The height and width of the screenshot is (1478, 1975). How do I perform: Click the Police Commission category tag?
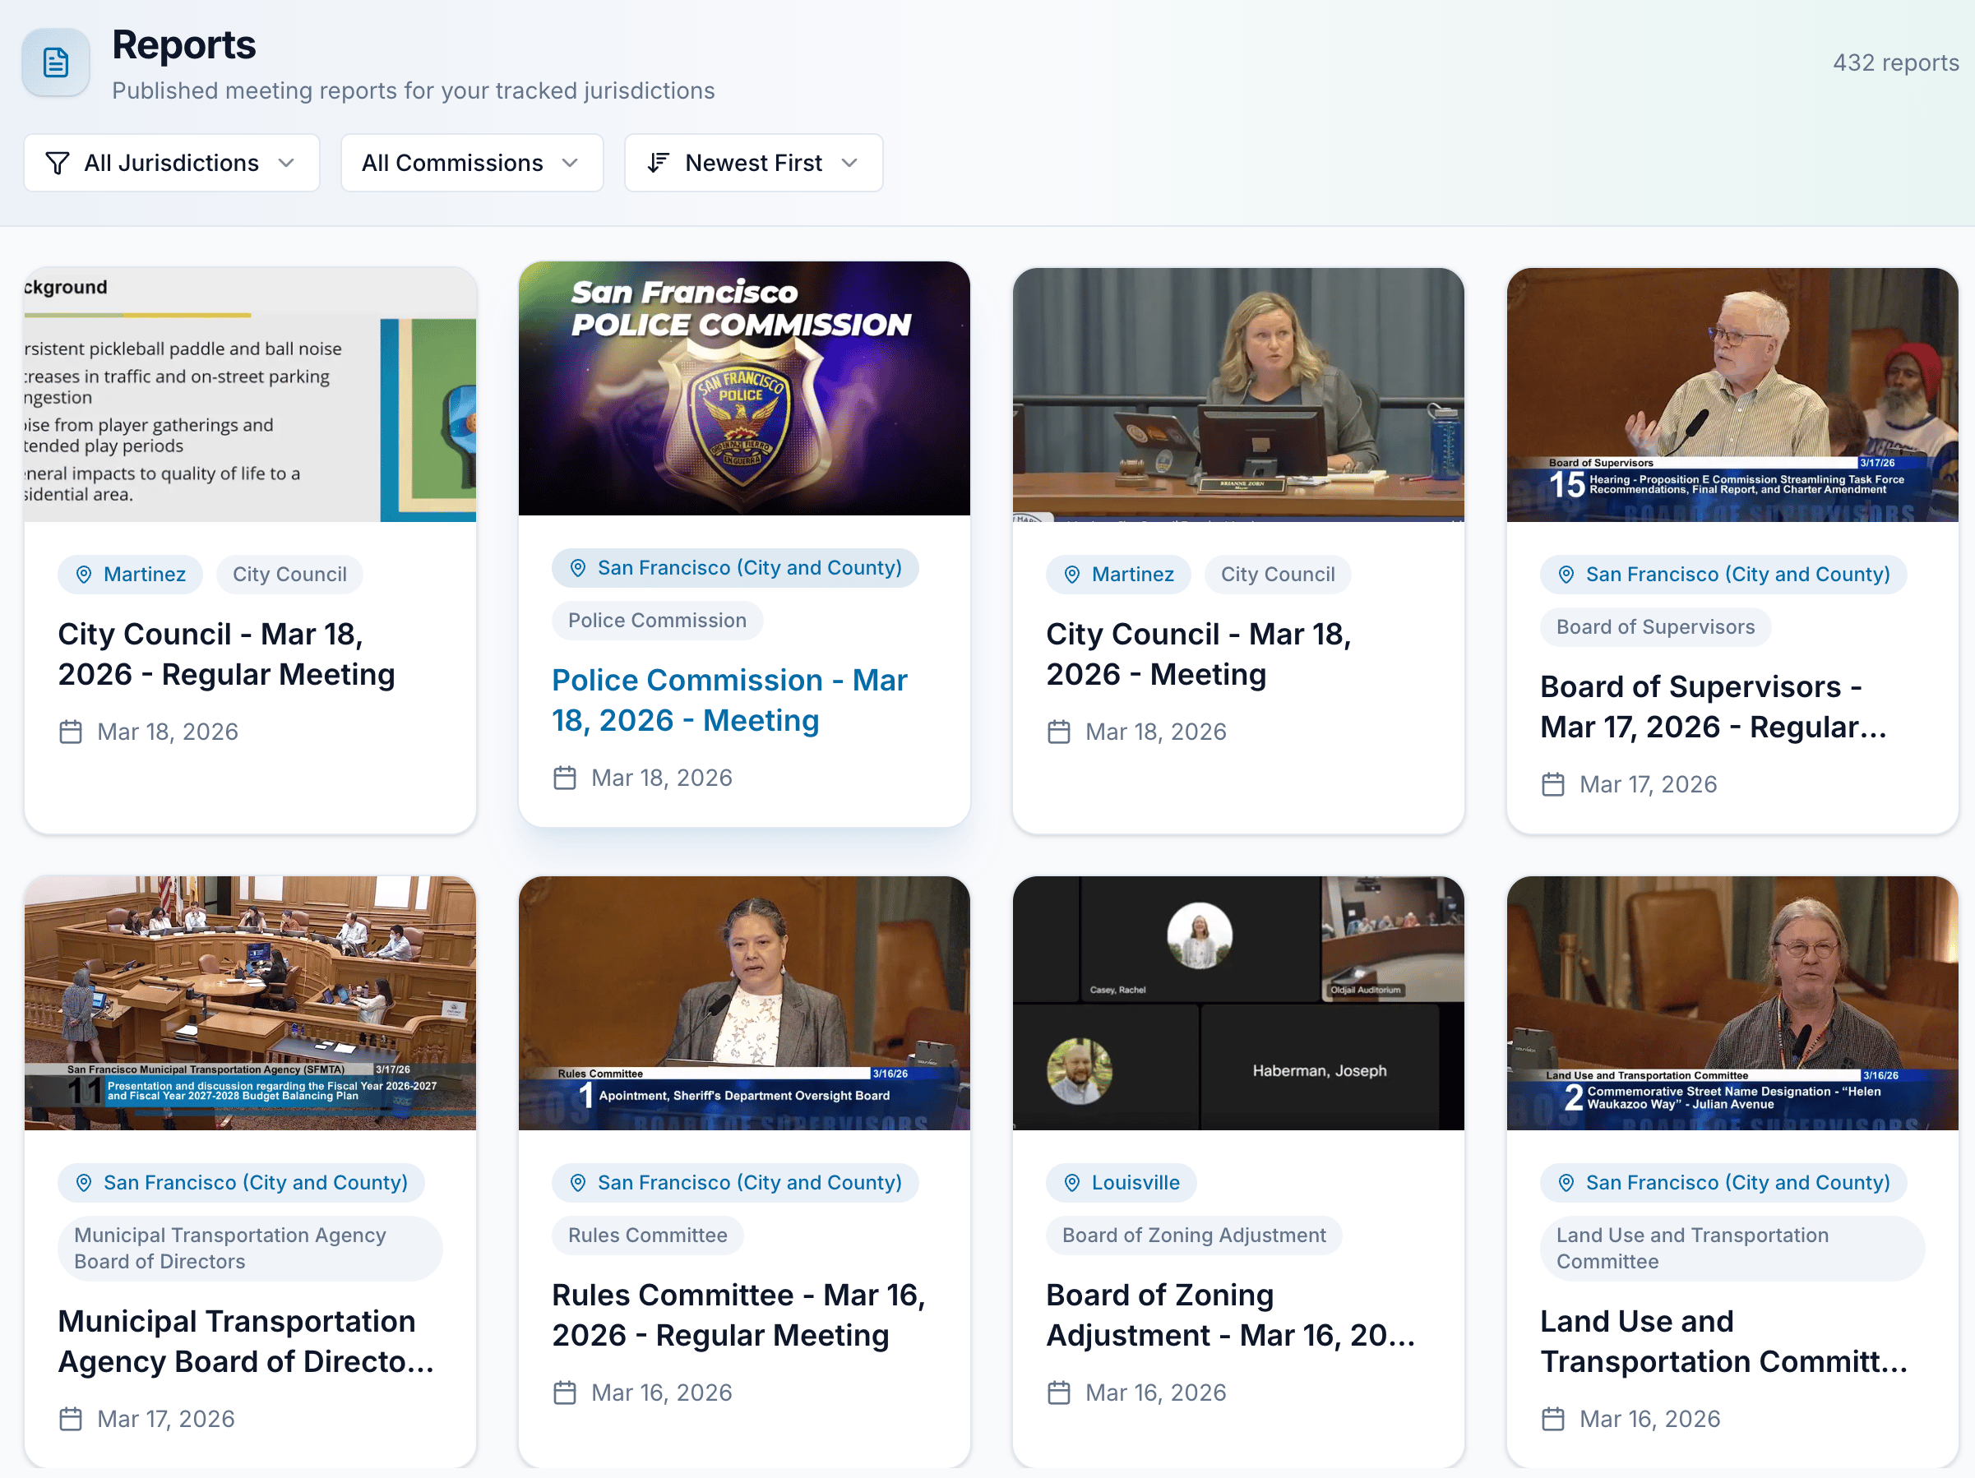tap(656, 621)
